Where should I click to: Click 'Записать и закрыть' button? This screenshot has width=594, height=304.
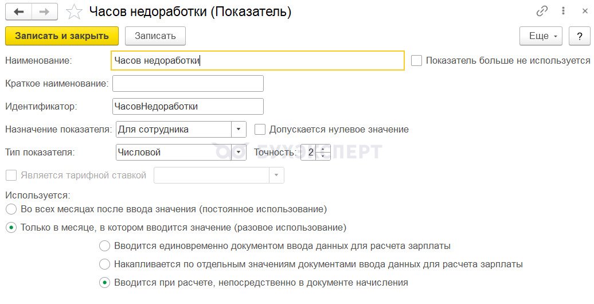(x=62, y=36)
